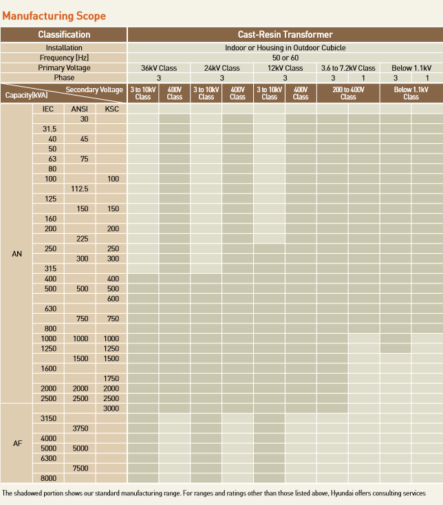Click the IEC capacity value 1600
The width and height of the screenshot is (443, 505).
(49, 369)
